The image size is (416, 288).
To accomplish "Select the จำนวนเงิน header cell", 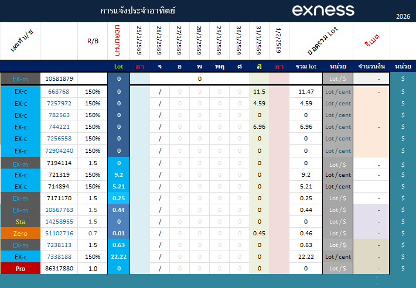I will point(372,66).
